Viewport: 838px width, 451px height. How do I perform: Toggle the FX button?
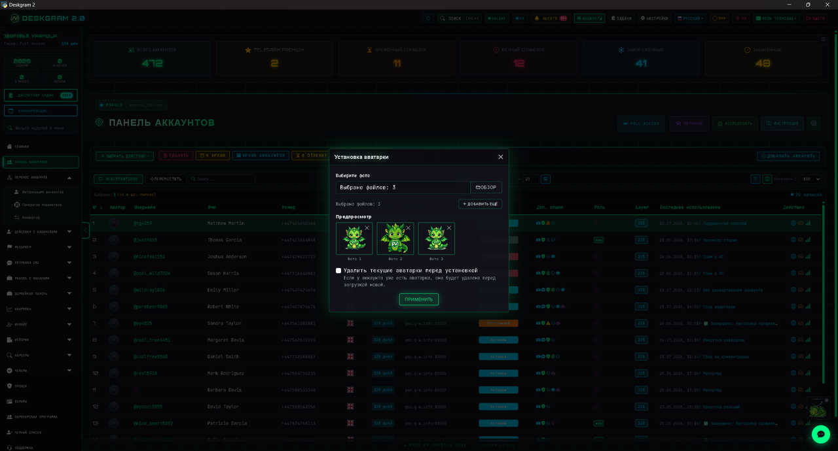(x=741, y=18)
